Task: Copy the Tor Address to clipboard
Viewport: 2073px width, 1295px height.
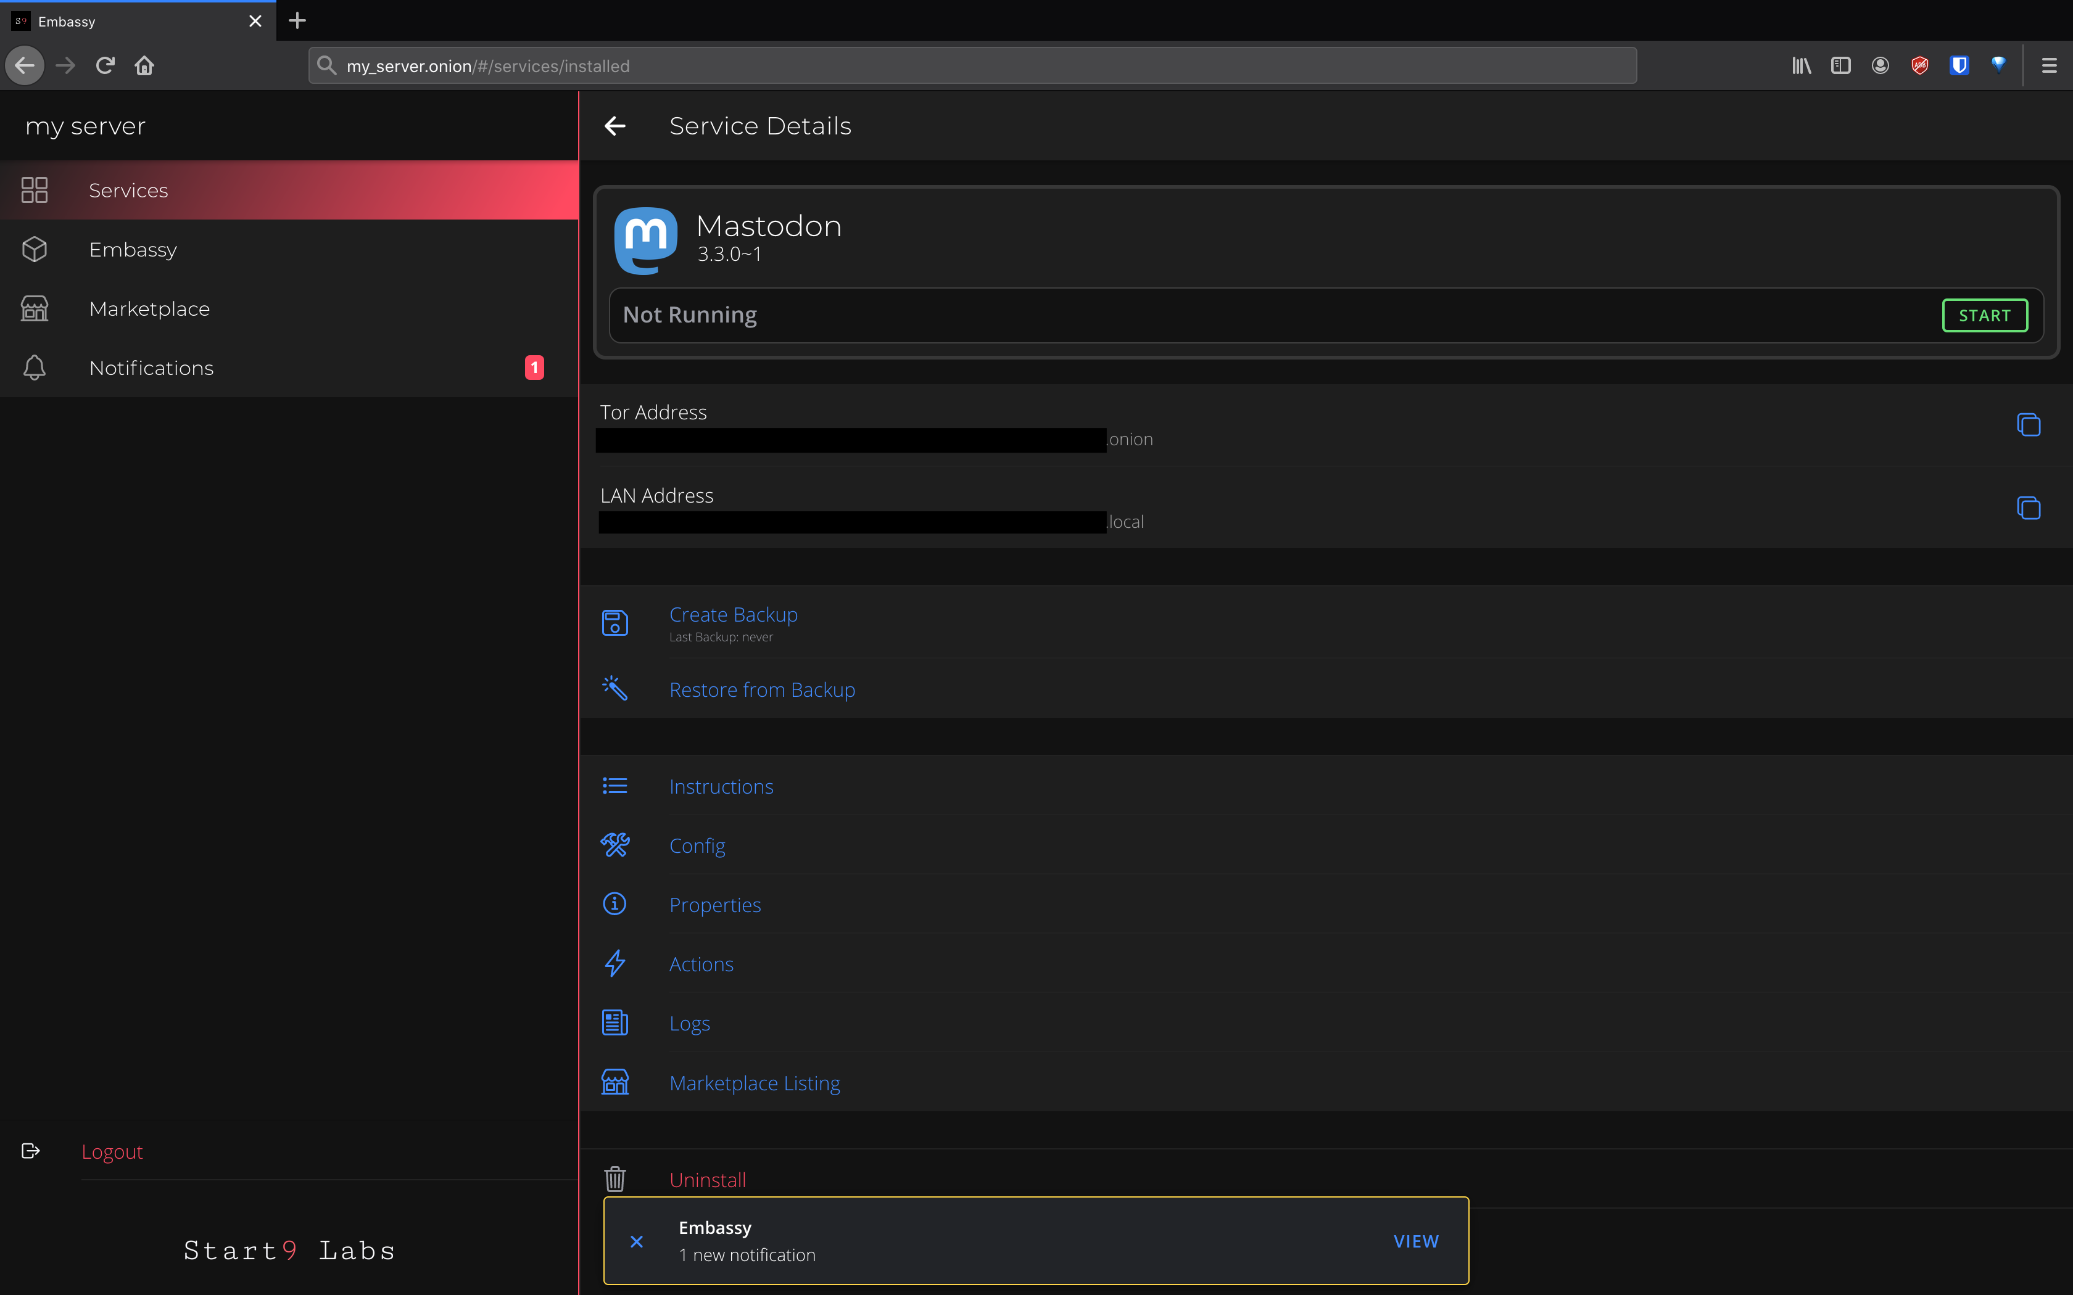Action: [x=2027, y=425]
